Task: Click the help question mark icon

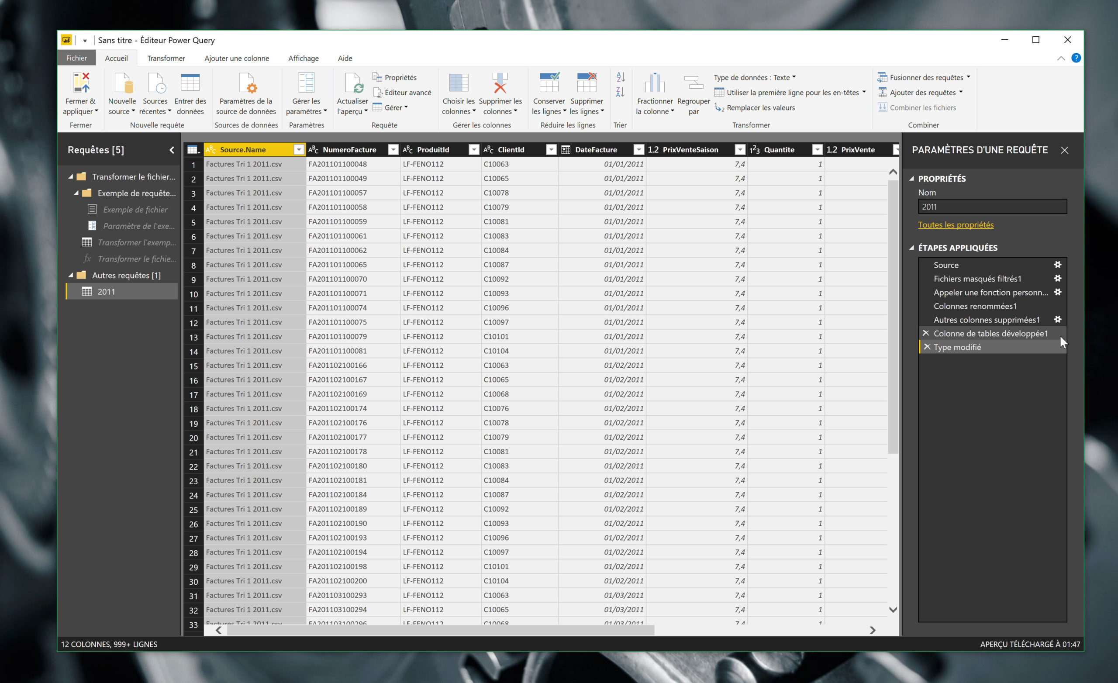Action: [x=1075, y=58]
